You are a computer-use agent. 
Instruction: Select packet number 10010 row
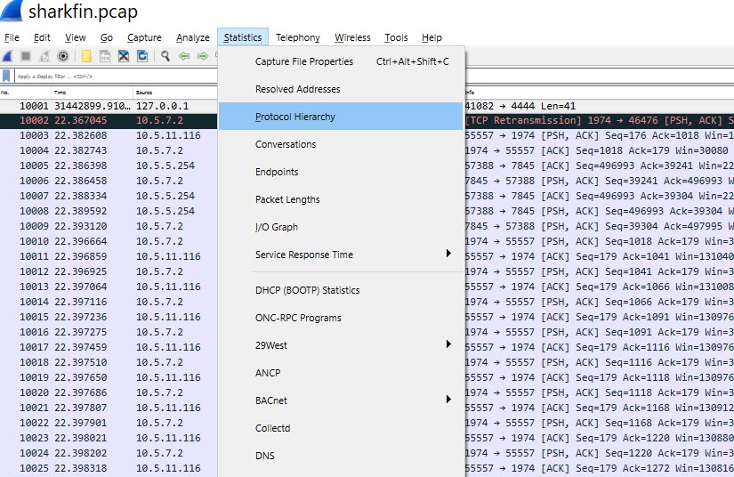coord(109,241)
